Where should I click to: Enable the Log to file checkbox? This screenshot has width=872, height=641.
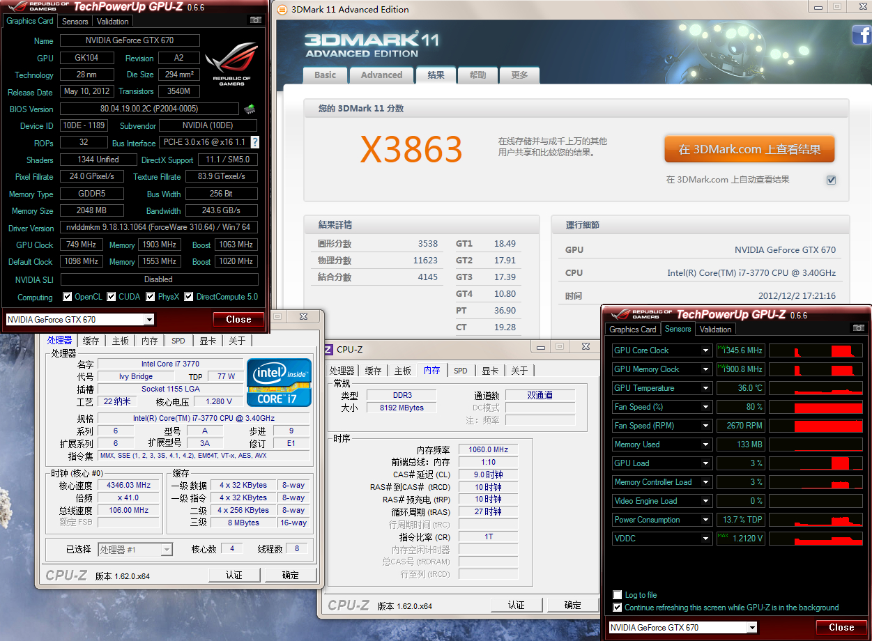(618, 595)
